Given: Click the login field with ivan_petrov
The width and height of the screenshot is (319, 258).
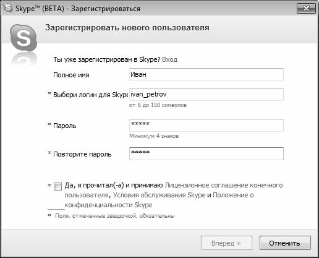Looking at the screenshot, I should [206, 94].
